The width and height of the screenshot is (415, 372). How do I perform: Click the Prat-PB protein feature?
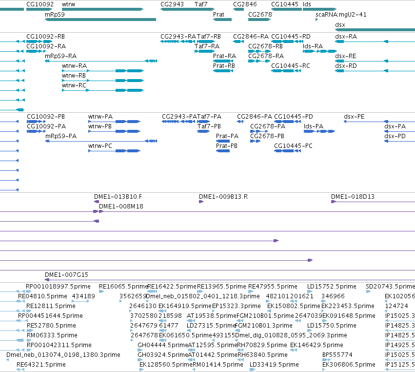[x=223, y=151]
